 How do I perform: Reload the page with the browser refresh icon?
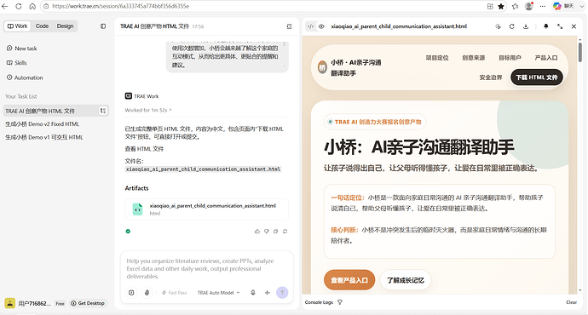click(19, 6)
